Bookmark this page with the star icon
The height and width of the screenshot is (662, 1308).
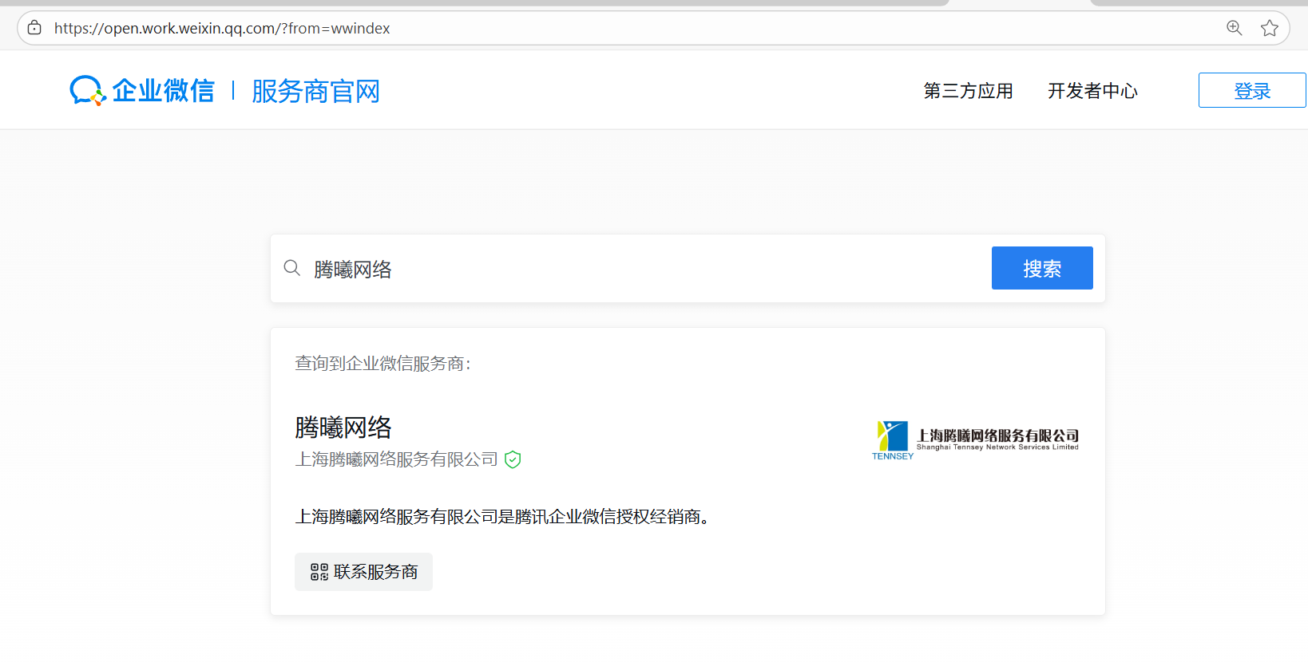tap(1269, 29)
